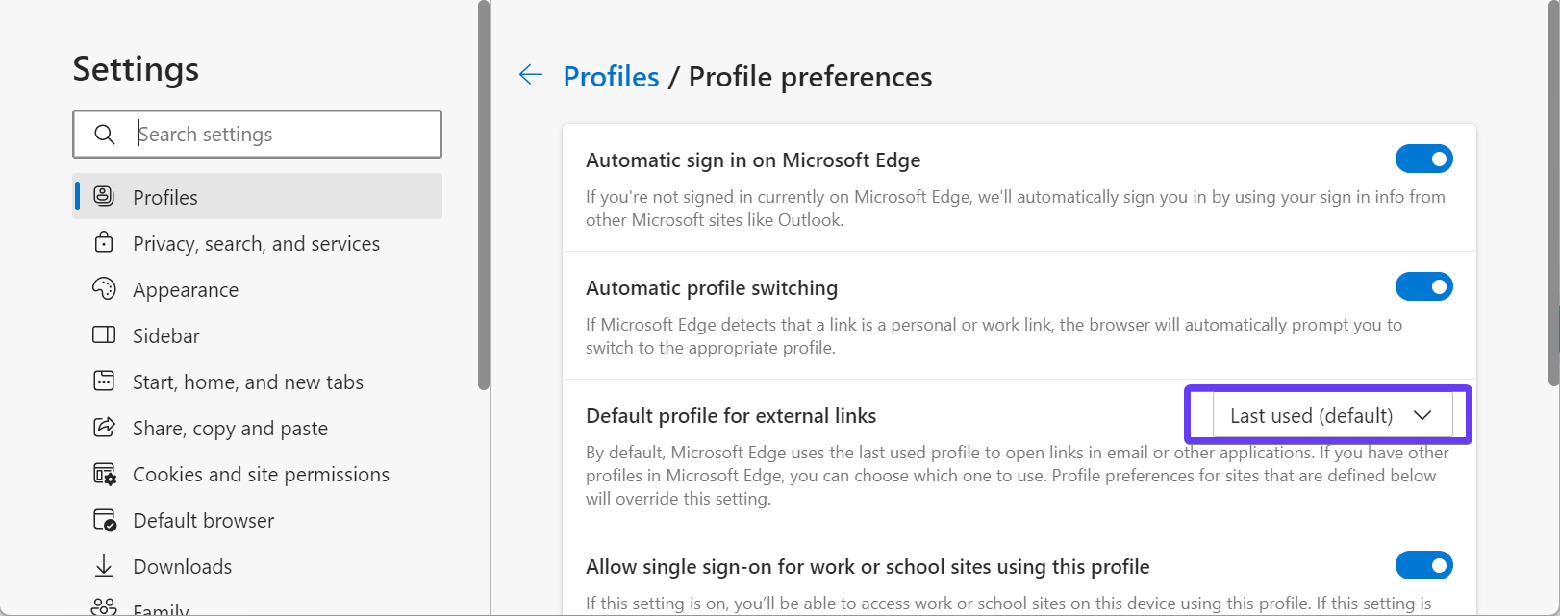1560x616 pixels.
Task: Turn off Automatic profile switching
Action: (x=1423, y=286)
